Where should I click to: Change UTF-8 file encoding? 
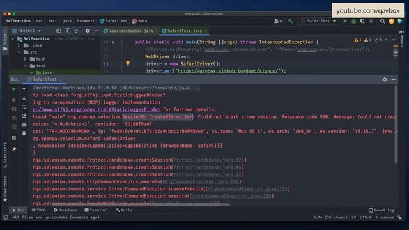click(x=366, y=217)
